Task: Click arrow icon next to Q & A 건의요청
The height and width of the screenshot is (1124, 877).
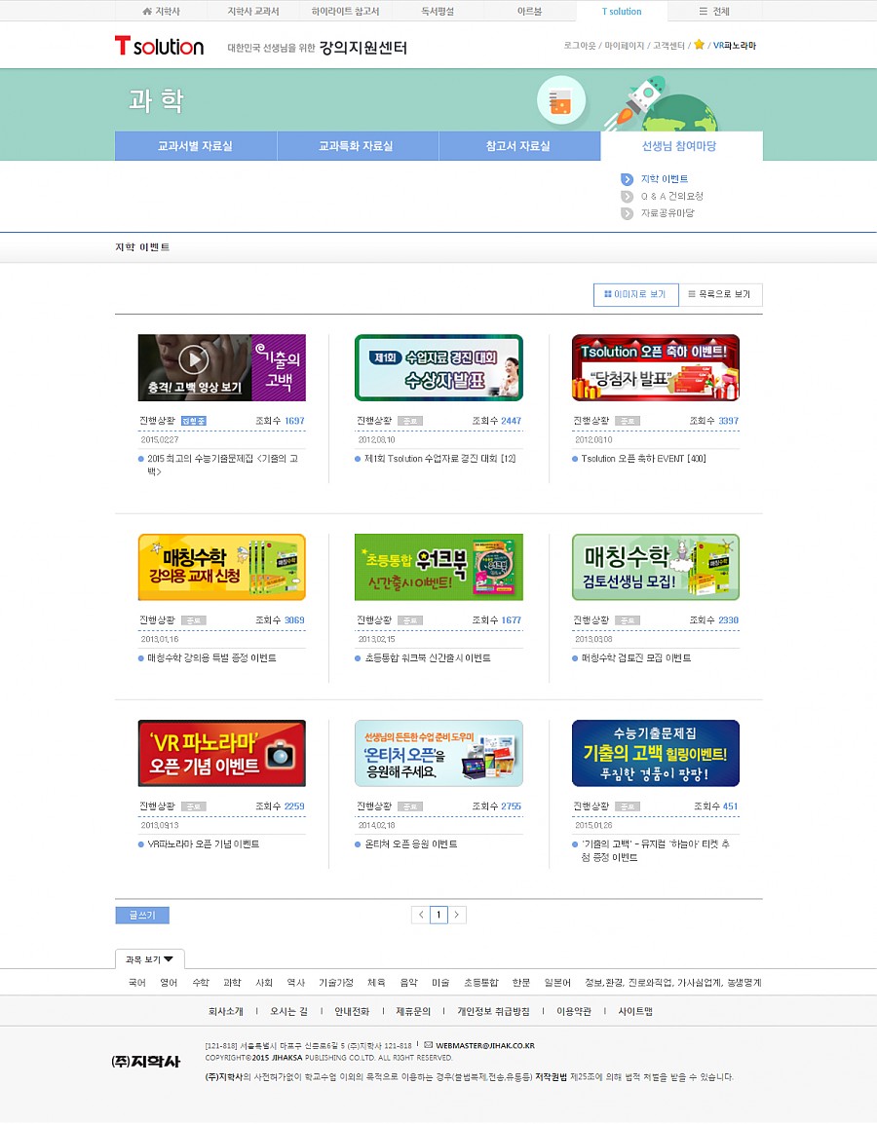Action: click(627, 197)
